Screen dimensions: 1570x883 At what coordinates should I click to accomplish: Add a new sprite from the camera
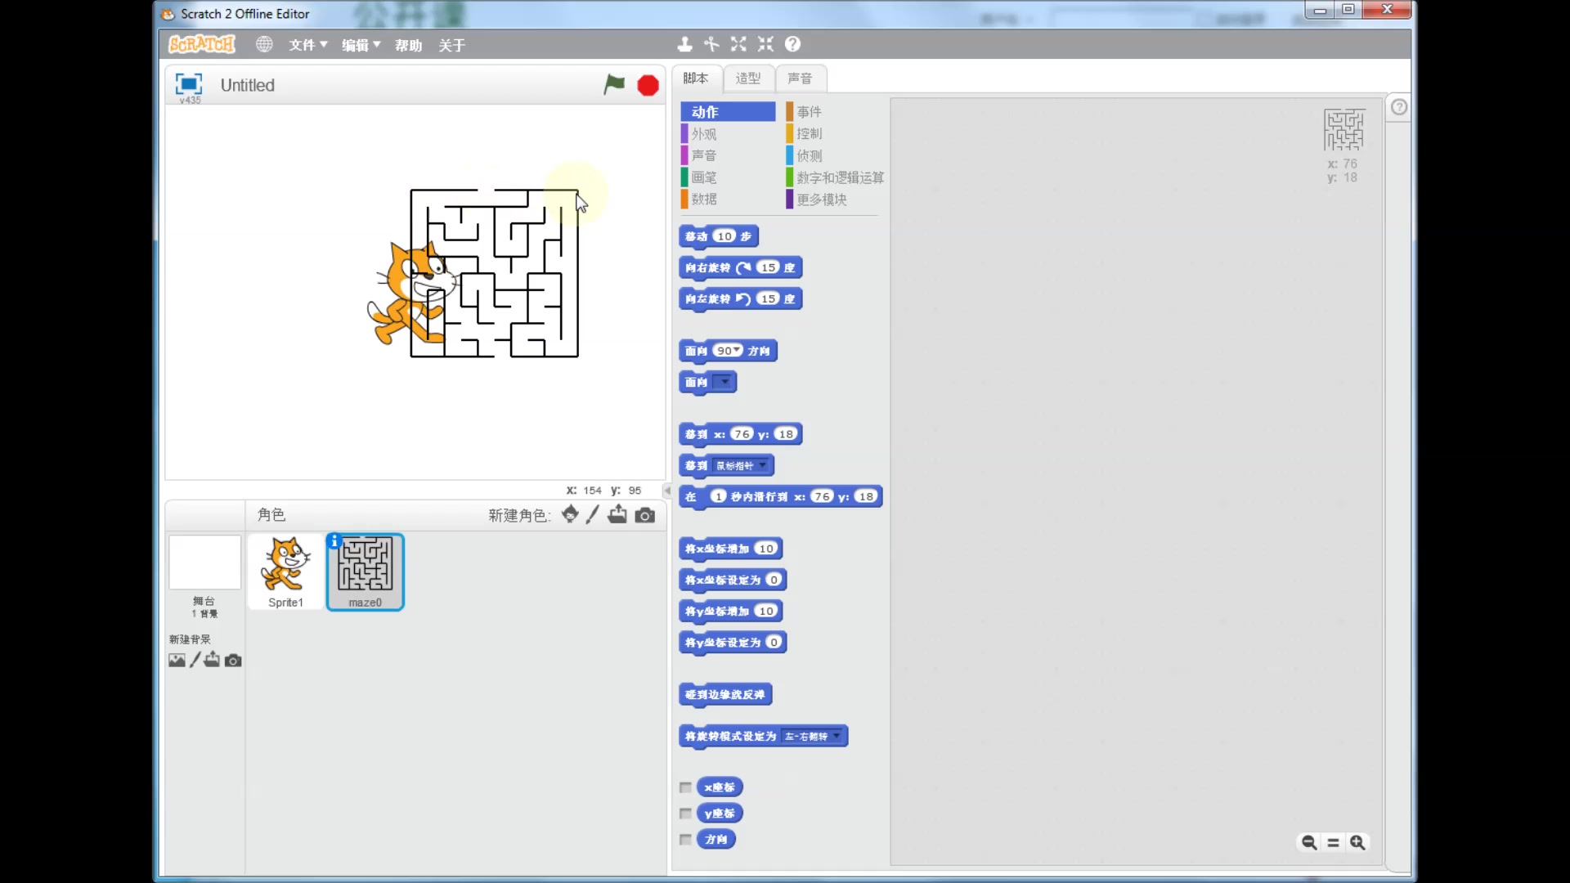pyautogui.click(x=645, y=514)
